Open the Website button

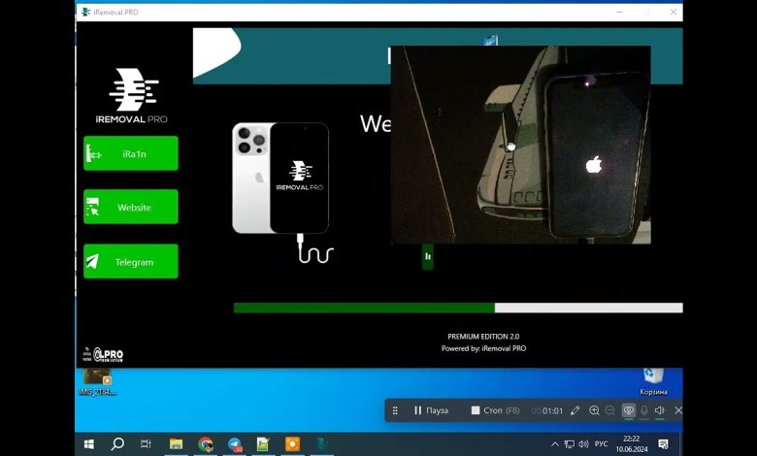pos(131,207)
